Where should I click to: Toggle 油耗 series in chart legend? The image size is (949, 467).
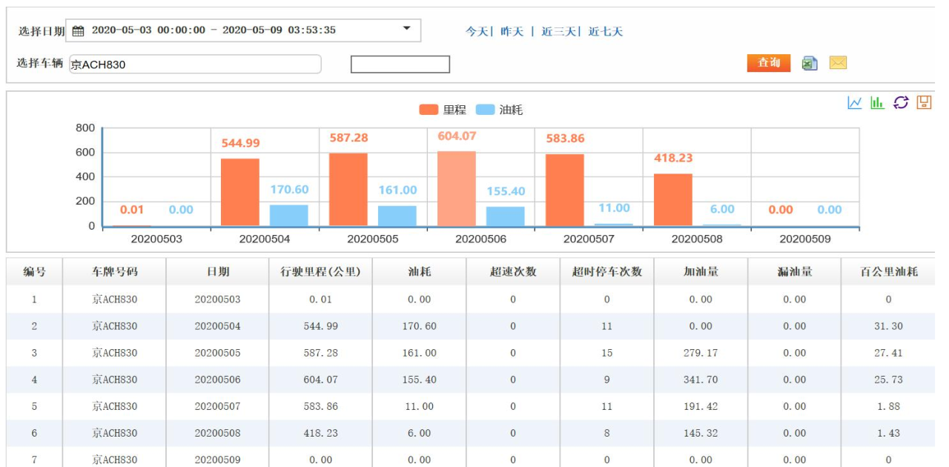click(x=499, y=110)
